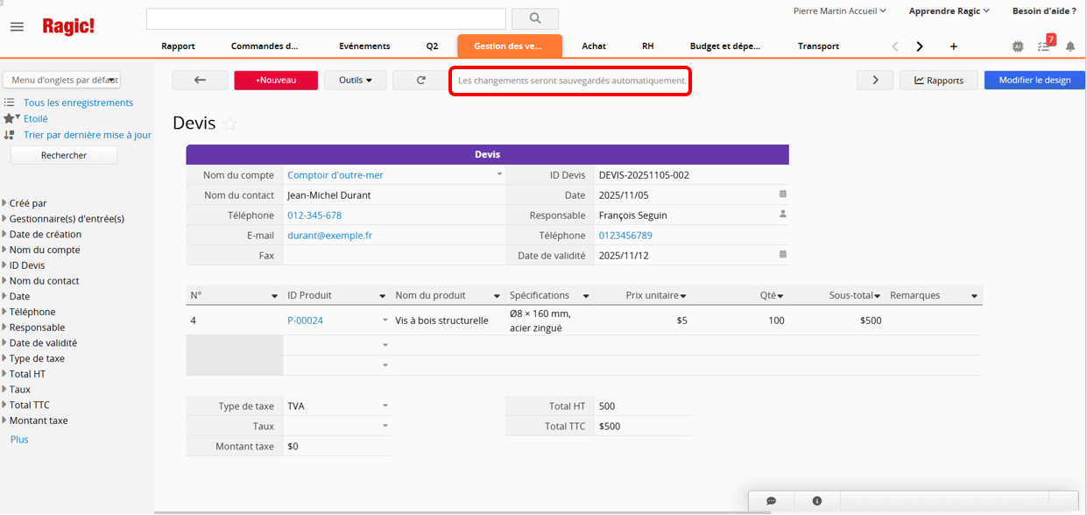1087x515 pixels.
Task: Click the top search input field
Action: 326,18
